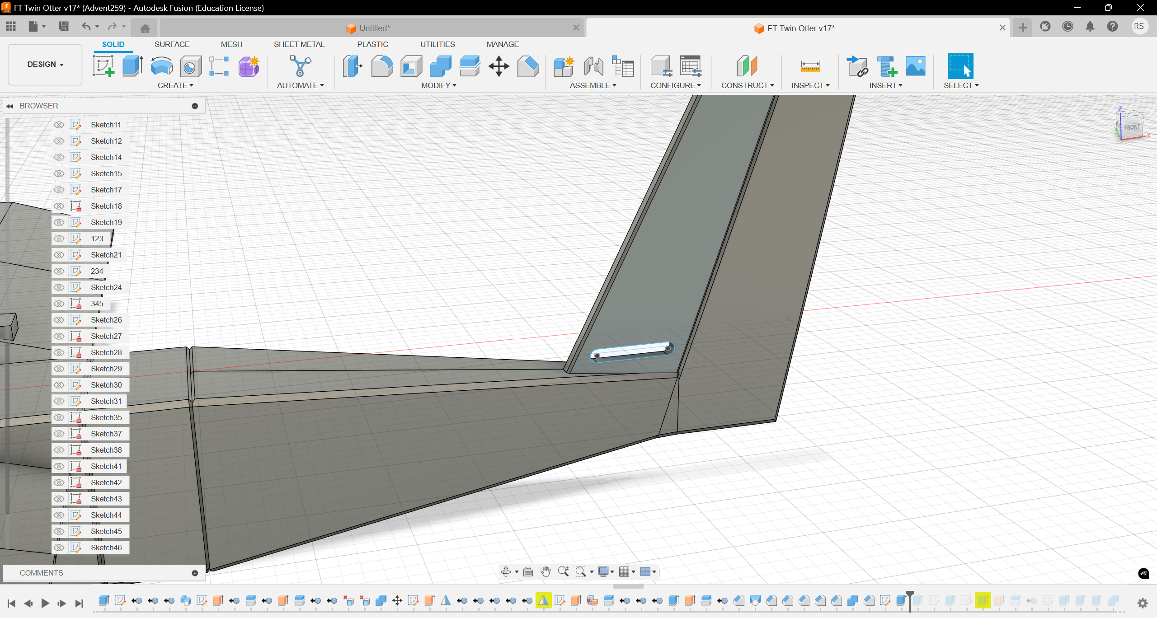Open the RS user profile button
The height and width of the screenshot is (618, 1157).
tap(1139, 26)
